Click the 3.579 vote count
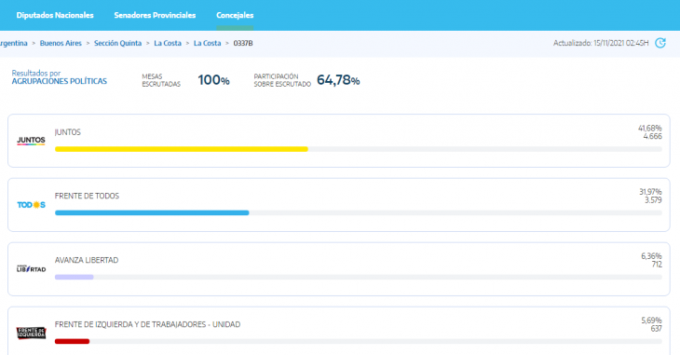Viewport: 680px width, 355px height. pos(653,200)
